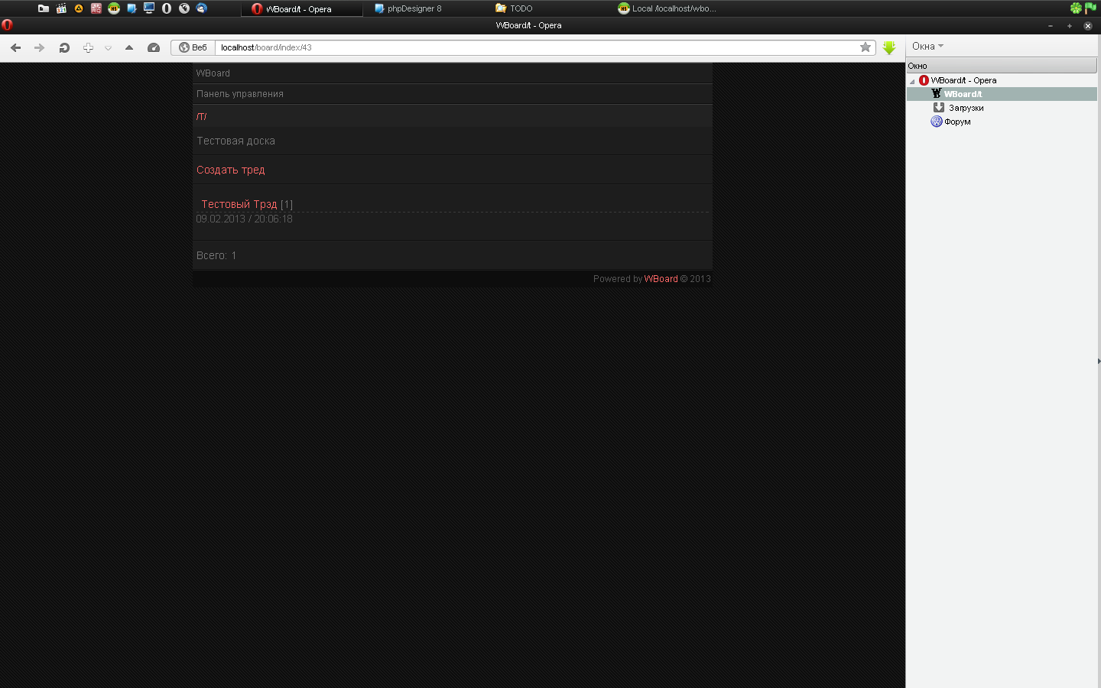This screenshot has height=688, width=1101.
Task: Click the clapperboard media icon in quick launch
Action: point(61,8)
